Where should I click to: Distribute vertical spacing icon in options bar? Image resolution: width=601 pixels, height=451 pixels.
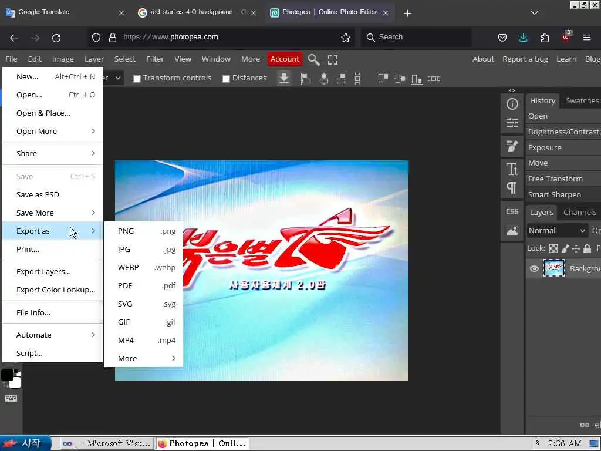(x=357, y=79)
